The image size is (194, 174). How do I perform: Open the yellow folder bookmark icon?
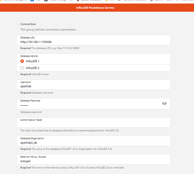pyautogui.click(x=106, y=0)
